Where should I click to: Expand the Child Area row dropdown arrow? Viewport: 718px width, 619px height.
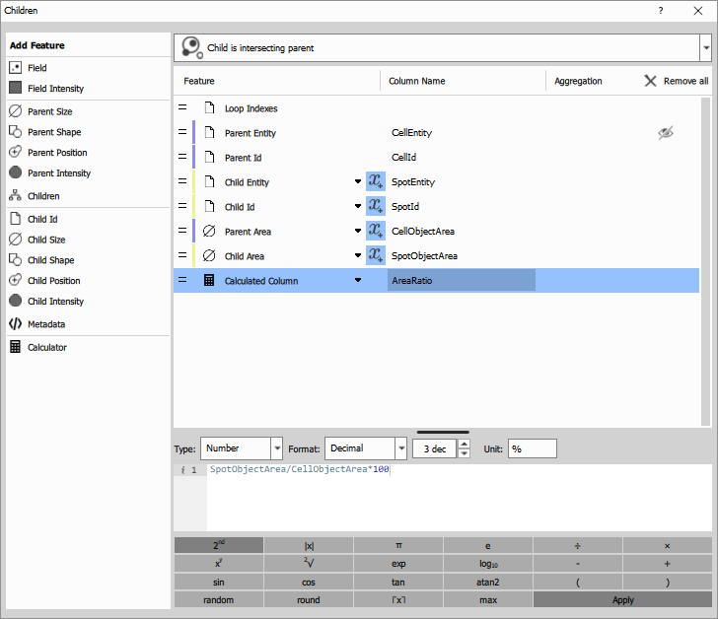click(358, 255)
